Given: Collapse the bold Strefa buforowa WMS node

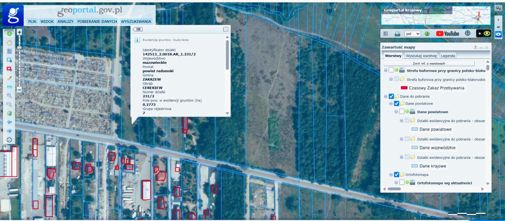Looking at the screenshot, I should tap(385, 70).
